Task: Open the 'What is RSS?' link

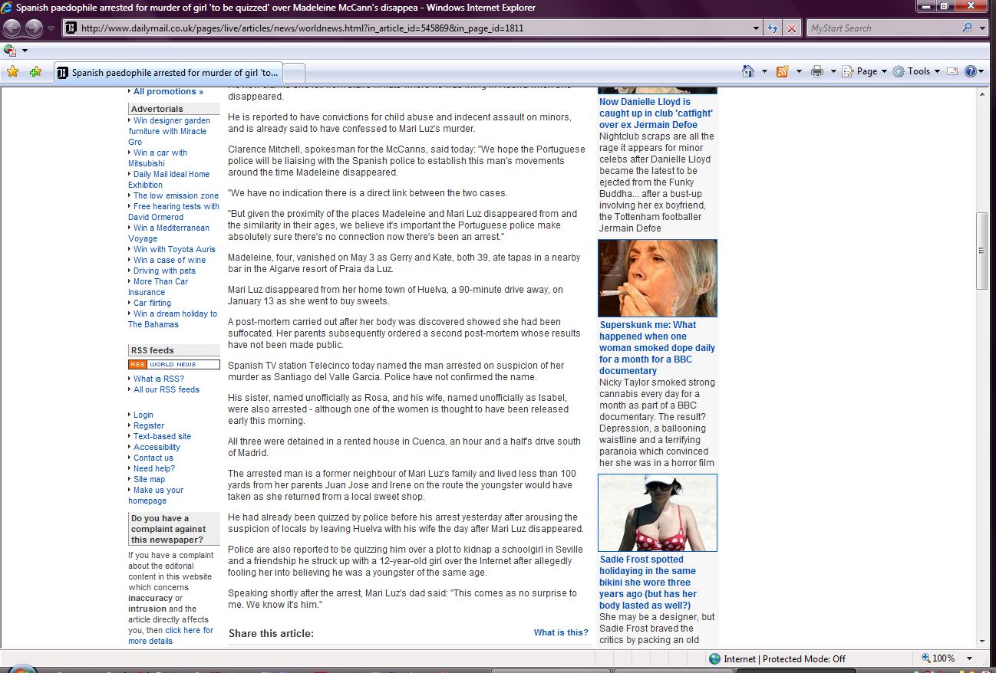Action: [x=159, y=379]
